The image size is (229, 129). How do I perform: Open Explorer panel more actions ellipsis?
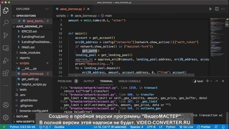tap(47, 9)
